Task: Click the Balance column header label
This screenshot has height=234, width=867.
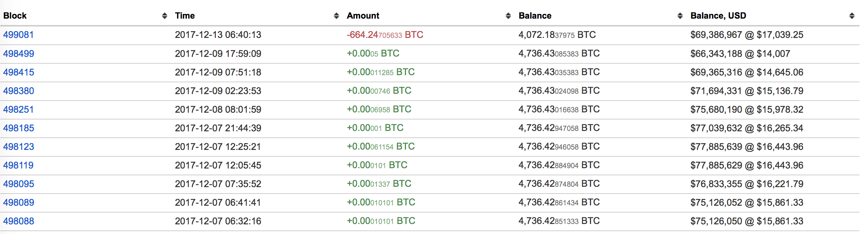Action: pos(535,16)
